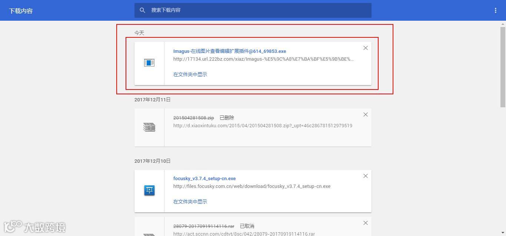Click the magnifier search icon
The image size is (506, 236).
tap(142, 10)
